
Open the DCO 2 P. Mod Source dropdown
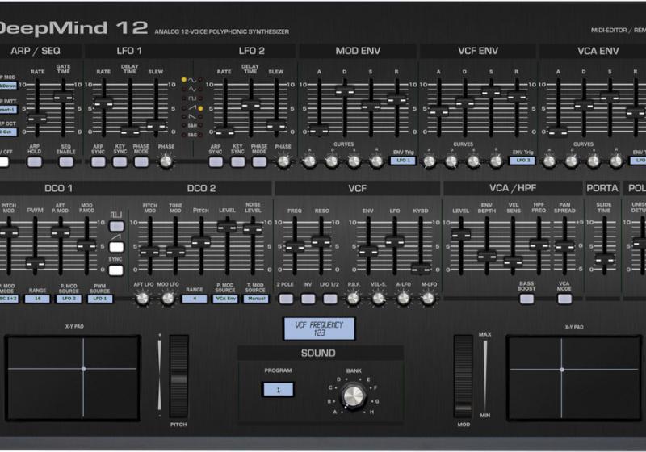click(x=224, y=299)
